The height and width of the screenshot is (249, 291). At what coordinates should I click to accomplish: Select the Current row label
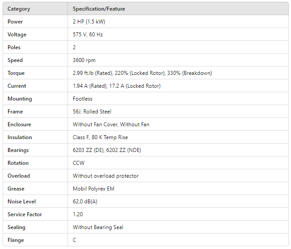17,86
